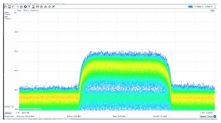
Task: Click the Span 10.00 MHz field
Action: pyautogui.click(x=121, y=116)
